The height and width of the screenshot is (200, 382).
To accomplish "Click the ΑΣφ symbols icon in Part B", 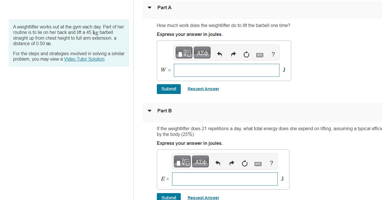I will tap(200, 161).
